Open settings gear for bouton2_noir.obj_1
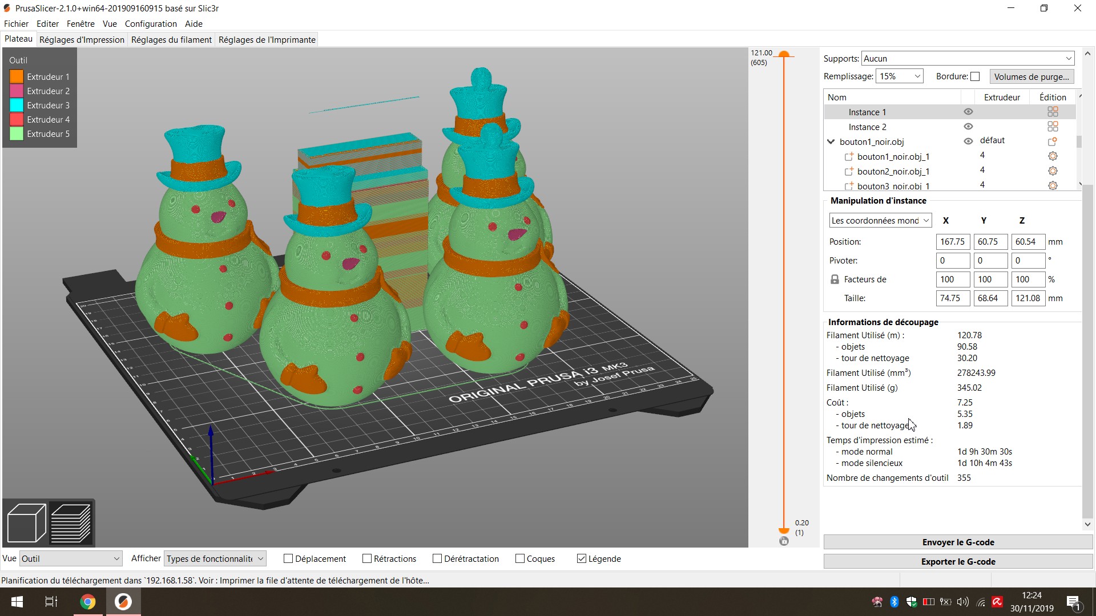 coord(1053,171)
